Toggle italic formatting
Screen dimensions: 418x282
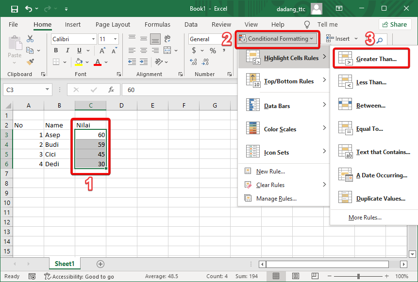point(67,49)
